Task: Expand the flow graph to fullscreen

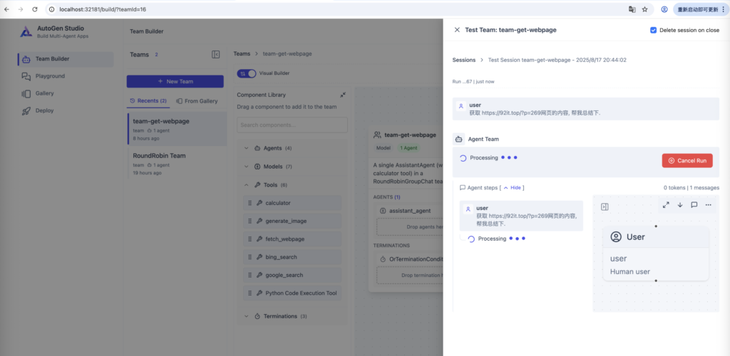Action: point(666,205)
